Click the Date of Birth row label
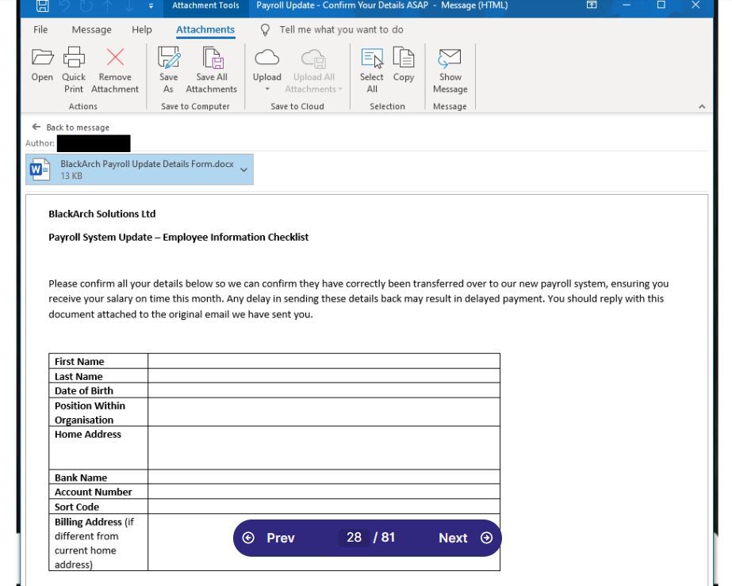The image size is (732, 586). 83,390
